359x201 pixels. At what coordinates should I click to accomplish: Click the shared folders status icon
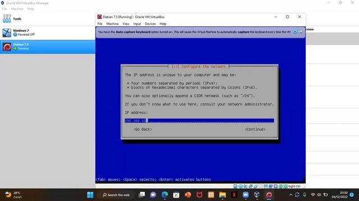coord(260,186)
